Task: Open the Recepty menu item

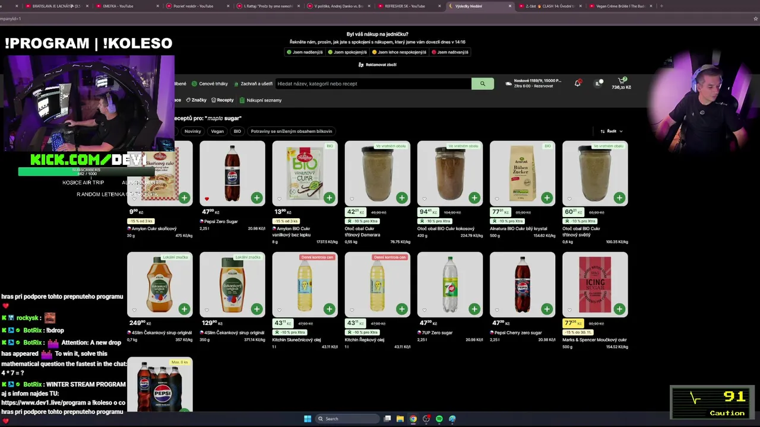Action: [223, 100]
